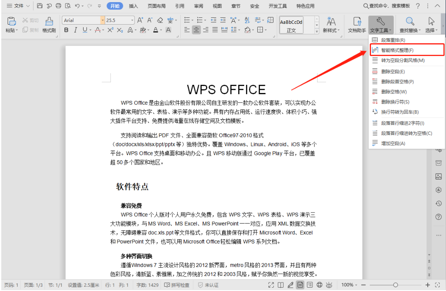Screen dimensions: 446x291
Task: Click the increase indent icon
Action: tap(223, 20)
